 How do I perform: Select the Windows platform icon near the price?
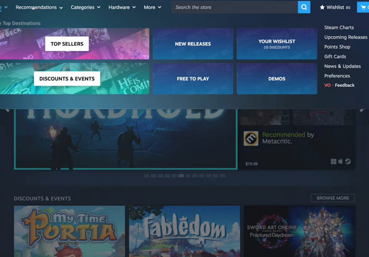[x=334, y=162]
